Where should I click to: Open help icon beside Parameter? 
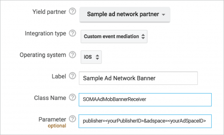(72, 119)
